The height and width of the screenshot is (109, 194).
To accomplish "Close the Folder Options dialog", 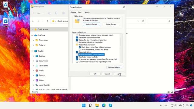I will click(124, 7).
